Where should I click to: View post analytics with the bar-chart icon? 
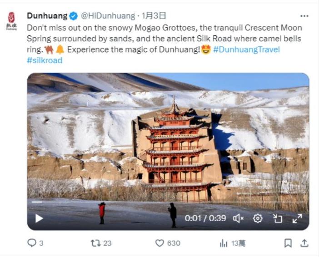pyautogui.click(x=224, y=243)
